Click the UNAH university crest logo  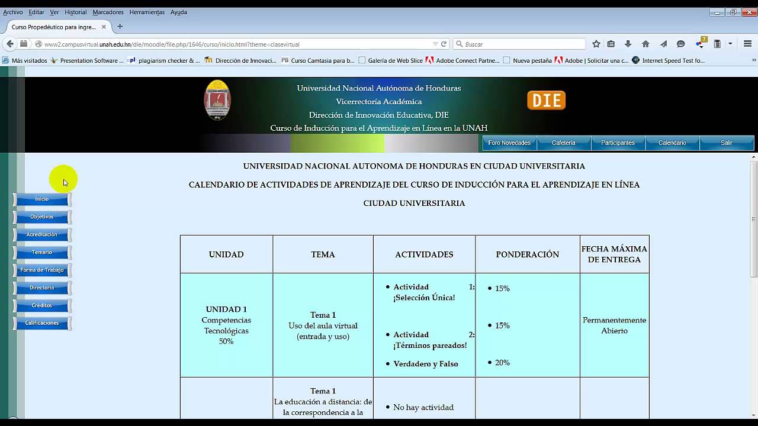(217, 100)
